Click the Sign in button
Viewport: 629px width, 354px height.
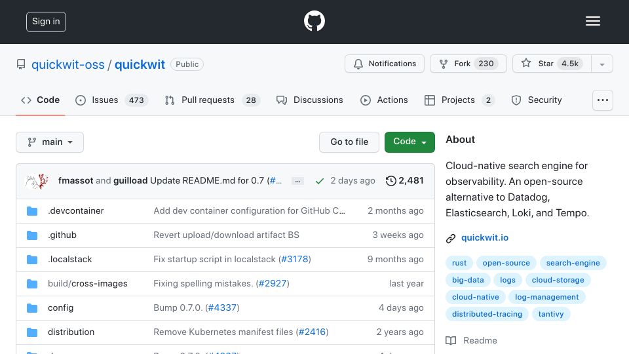click(46, 22)
